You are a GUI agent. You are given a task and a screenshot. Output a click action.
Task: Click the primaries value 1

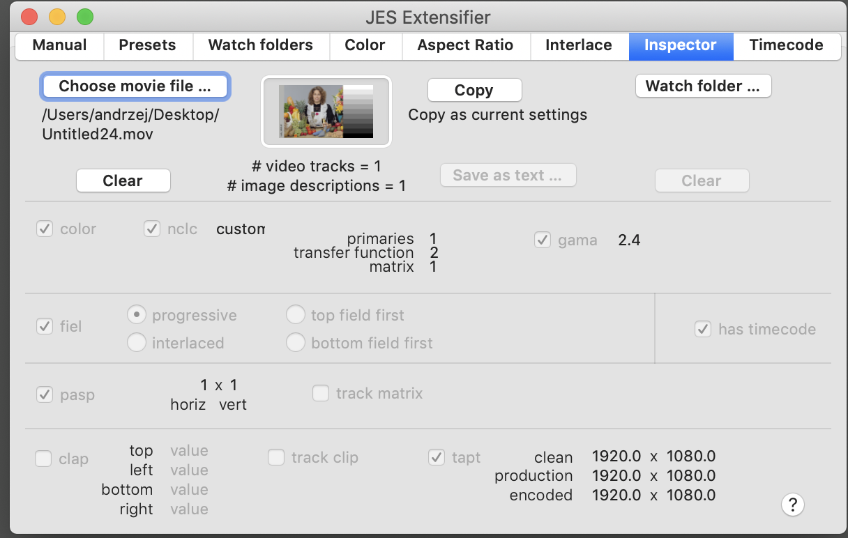tap(433, 239)
